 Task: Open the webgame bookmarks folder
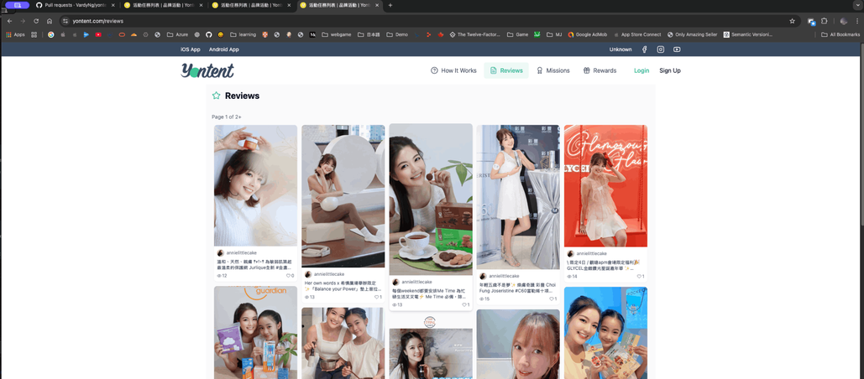[336, 34]
